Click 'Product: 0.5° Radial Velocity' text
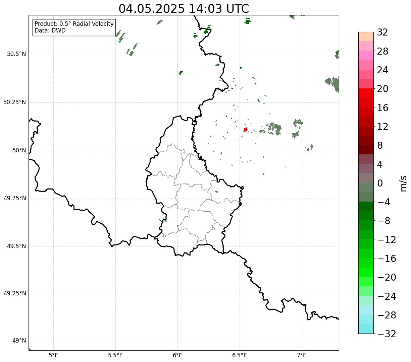The height and width of the screenshot is (362, 411). point(74,24)
